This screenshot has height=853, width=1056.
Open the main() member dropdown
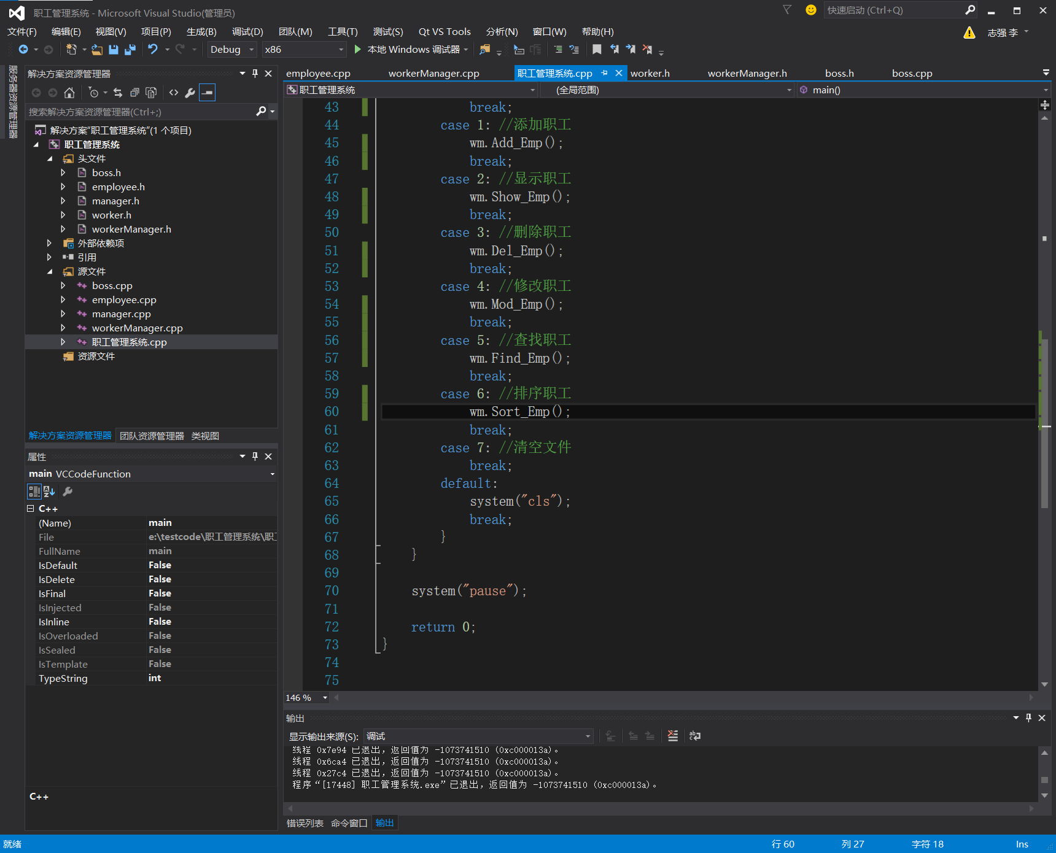[x=923, y=90]
